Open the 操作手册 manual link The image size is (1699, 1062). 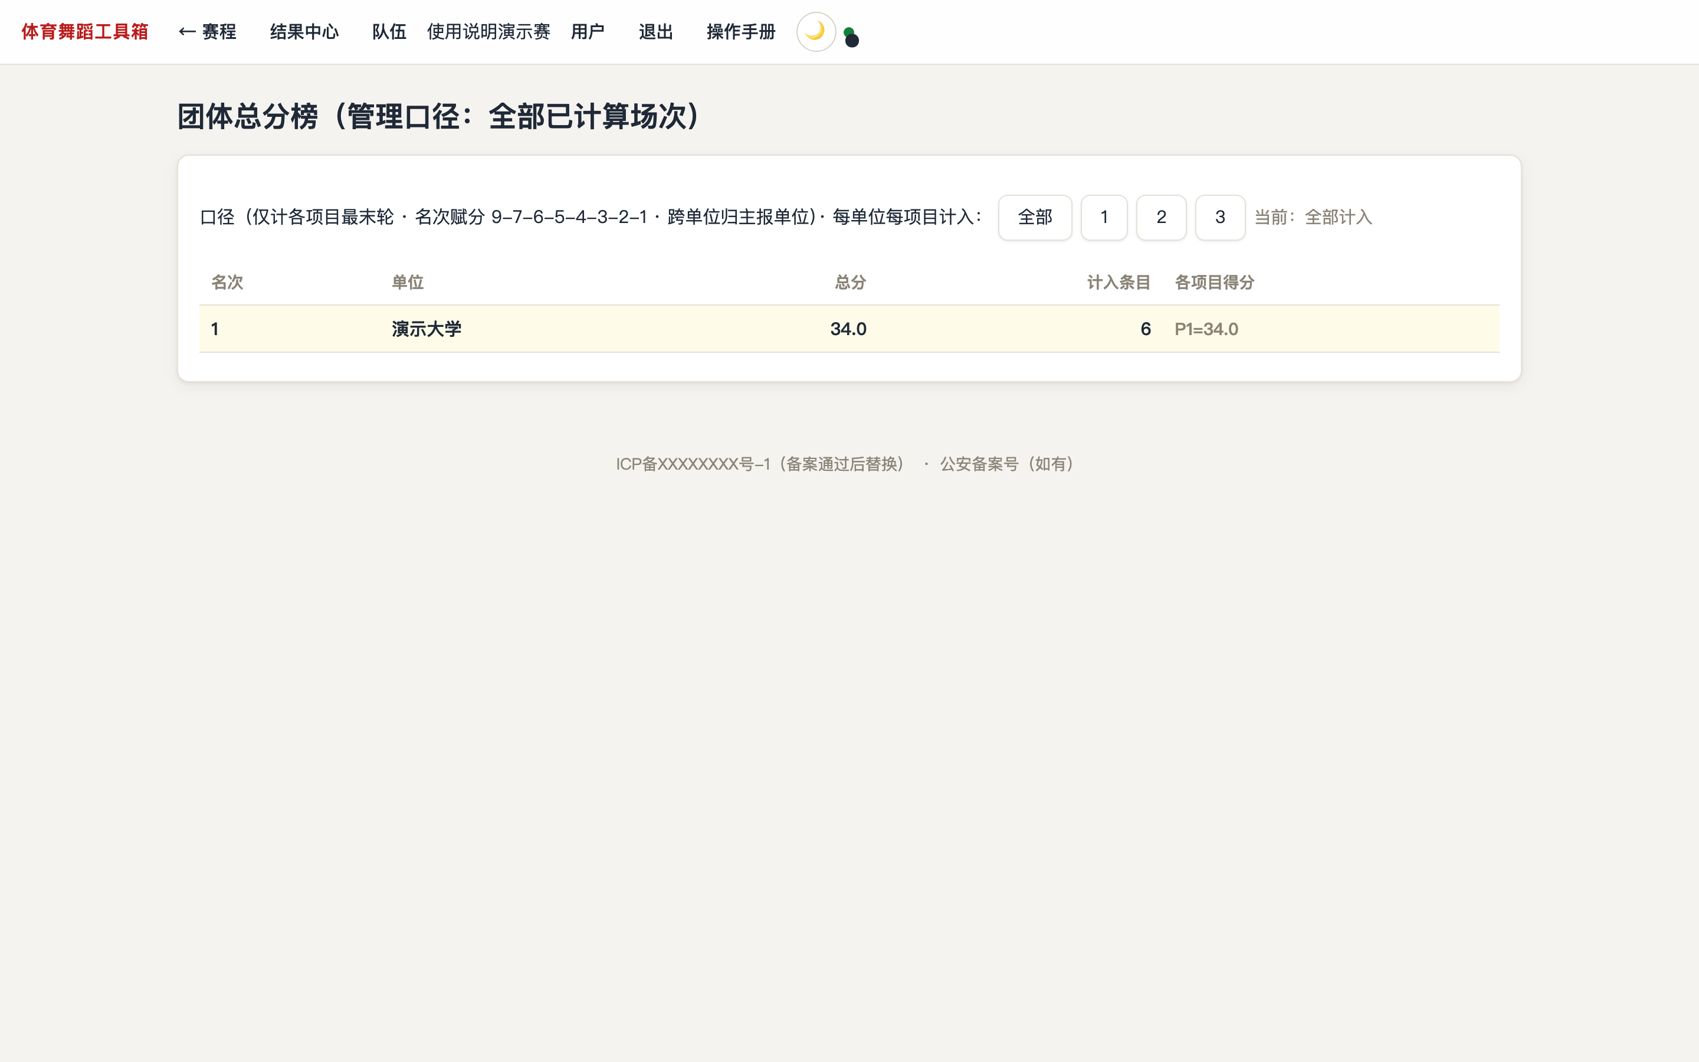[x=741, y=32]
